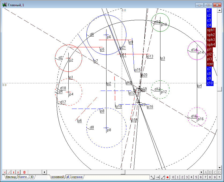Click the grayed B button
This screenshot has width=224, height=182.
[210, 172]
